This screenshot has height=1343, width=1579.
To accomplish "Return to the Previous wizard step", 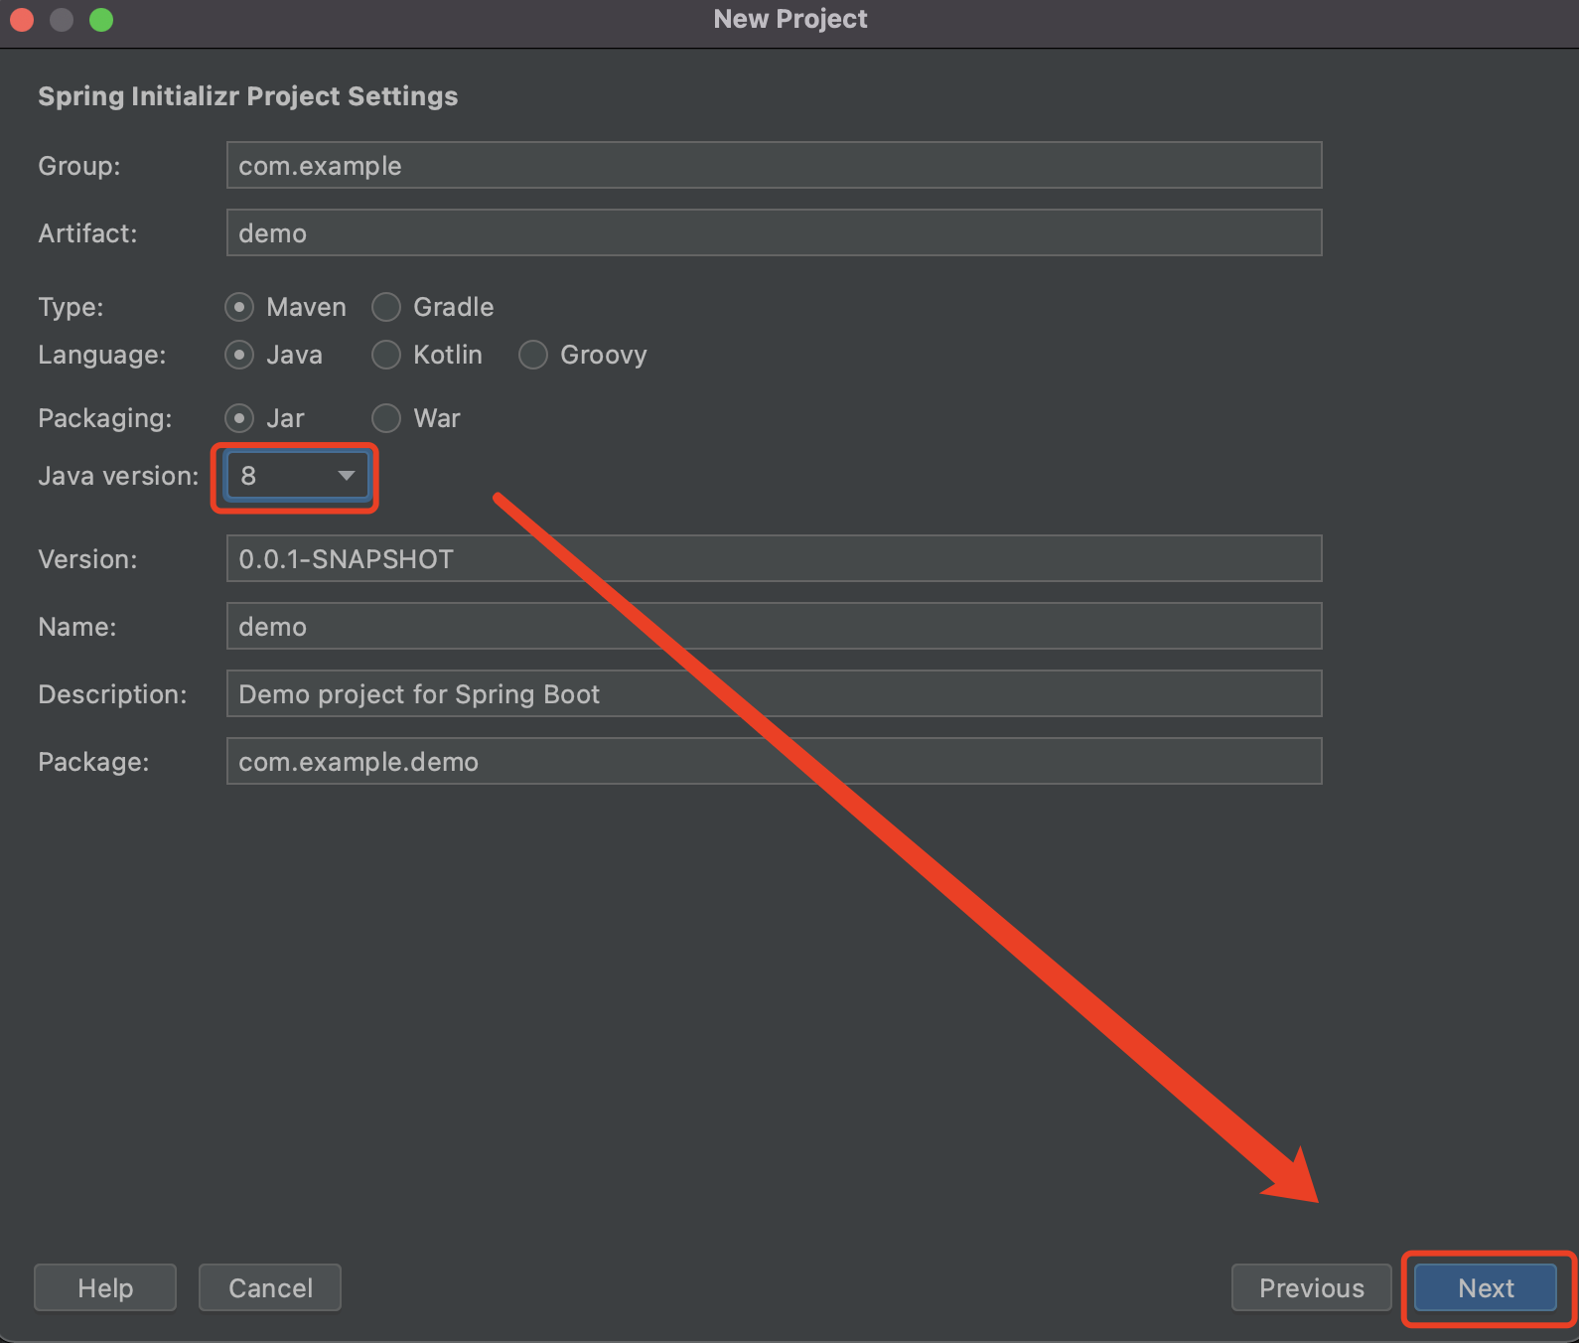I will pos(1311,1287).
